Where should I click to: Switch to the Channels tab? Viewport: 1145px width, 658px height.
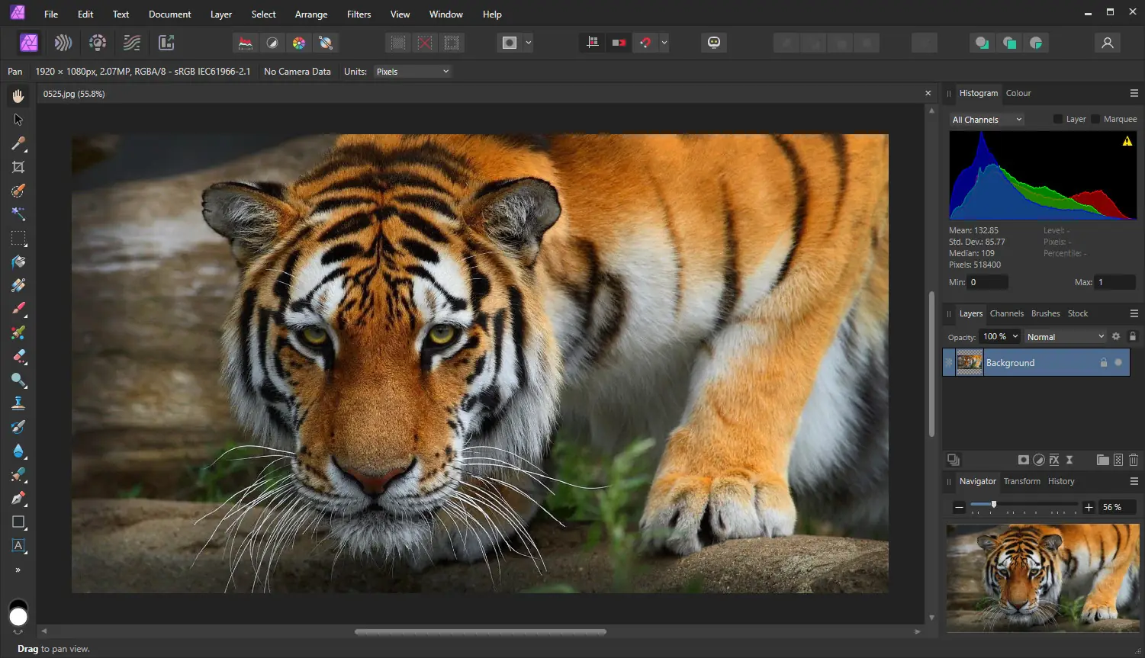(x=1006, y=313)
